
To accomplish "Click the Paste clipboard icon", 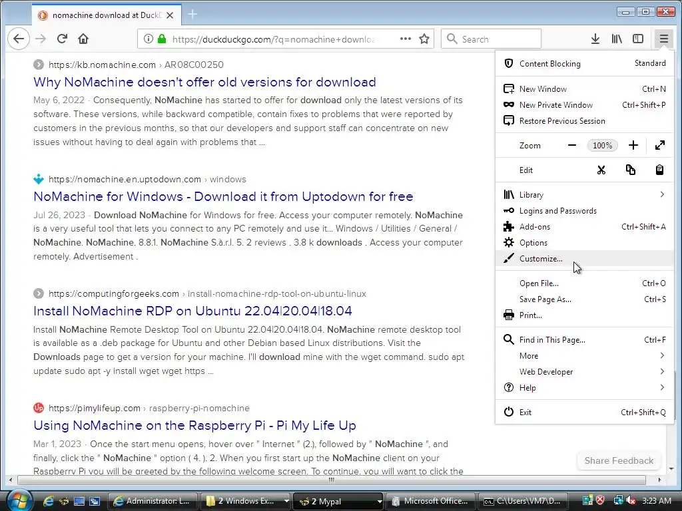I will tap(659, 170).
